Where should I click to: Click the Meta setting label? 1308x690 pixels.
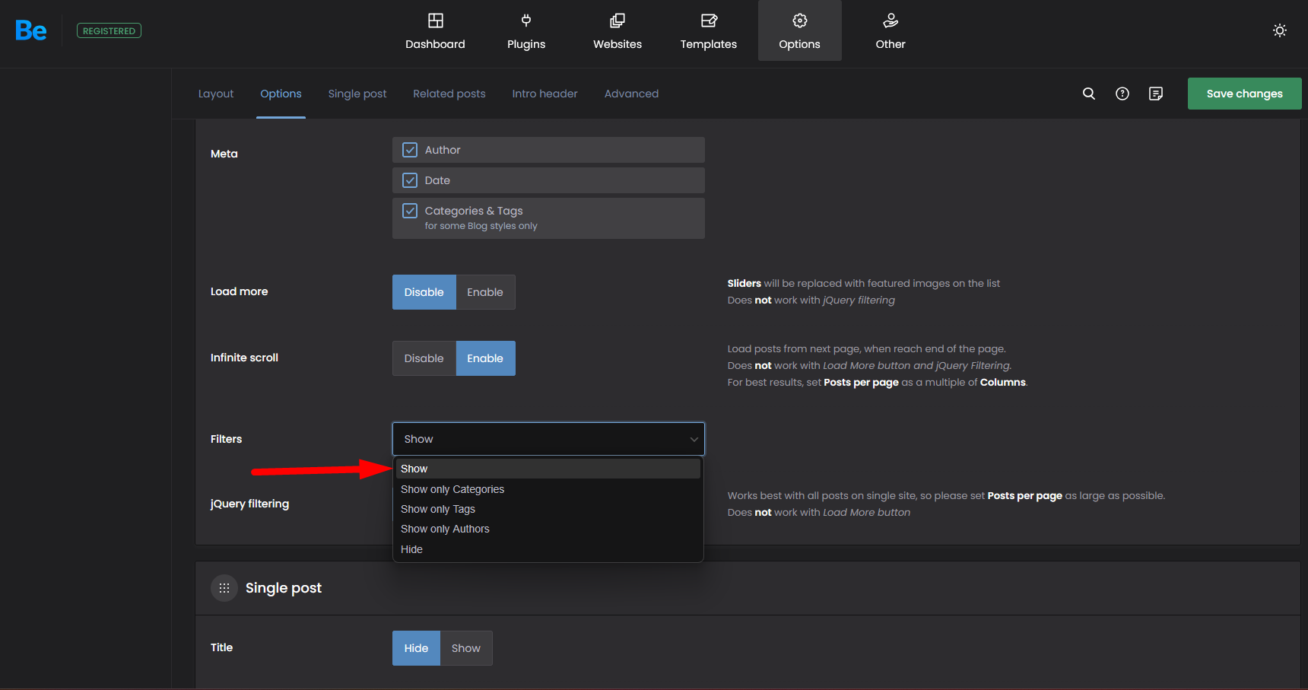pyautogui.click(x=224, y=154)
